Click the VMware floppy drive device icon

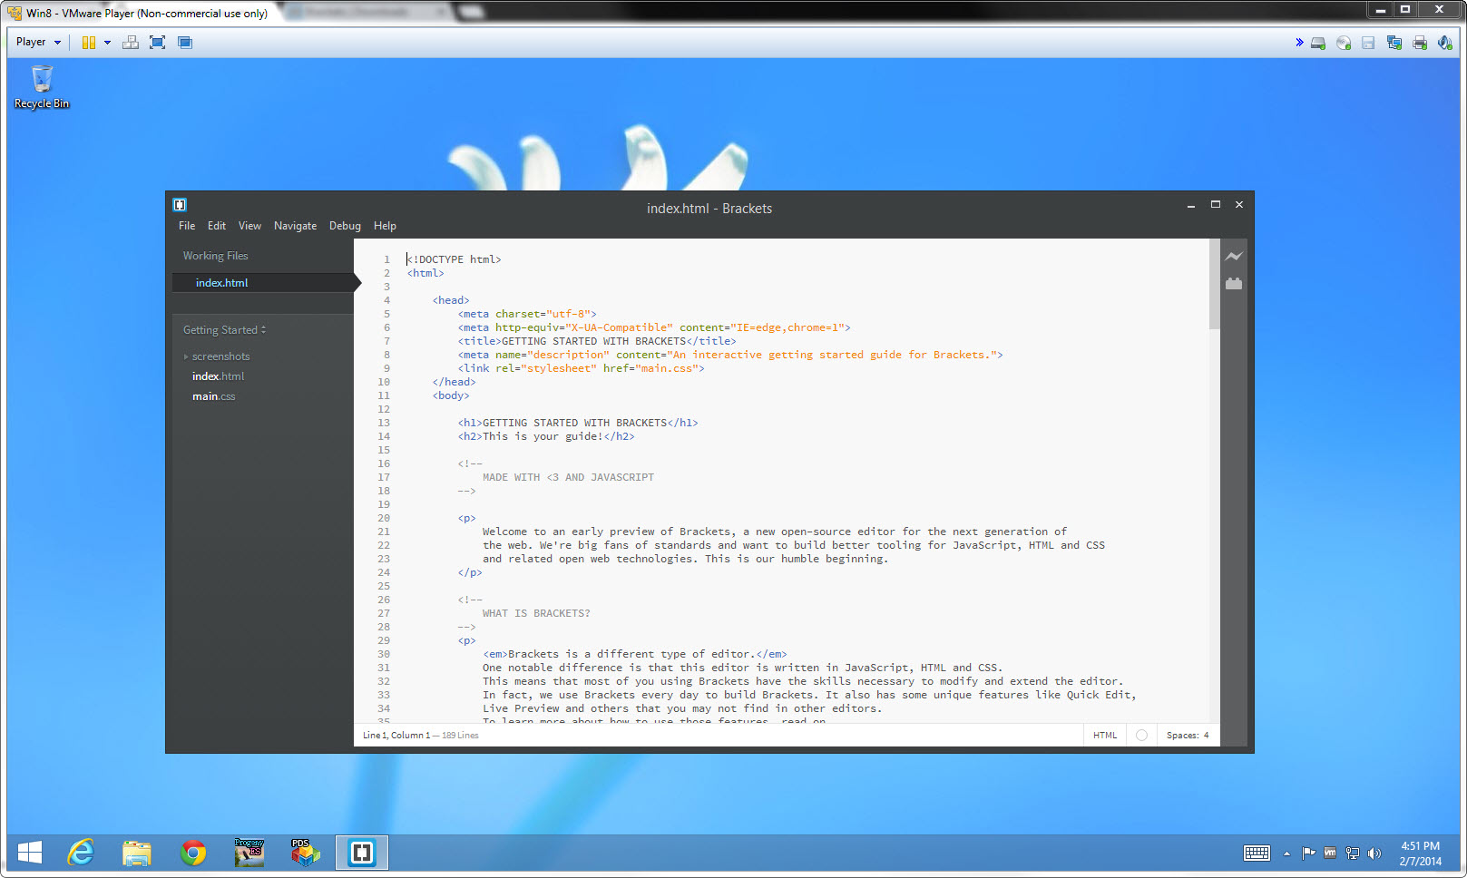(1368, 43)
